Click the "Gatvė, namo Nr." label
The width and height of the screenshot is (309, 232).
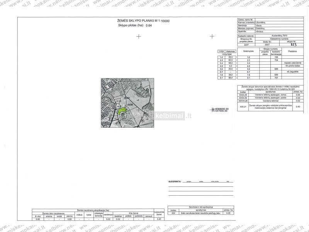click(x=245, y=20)
